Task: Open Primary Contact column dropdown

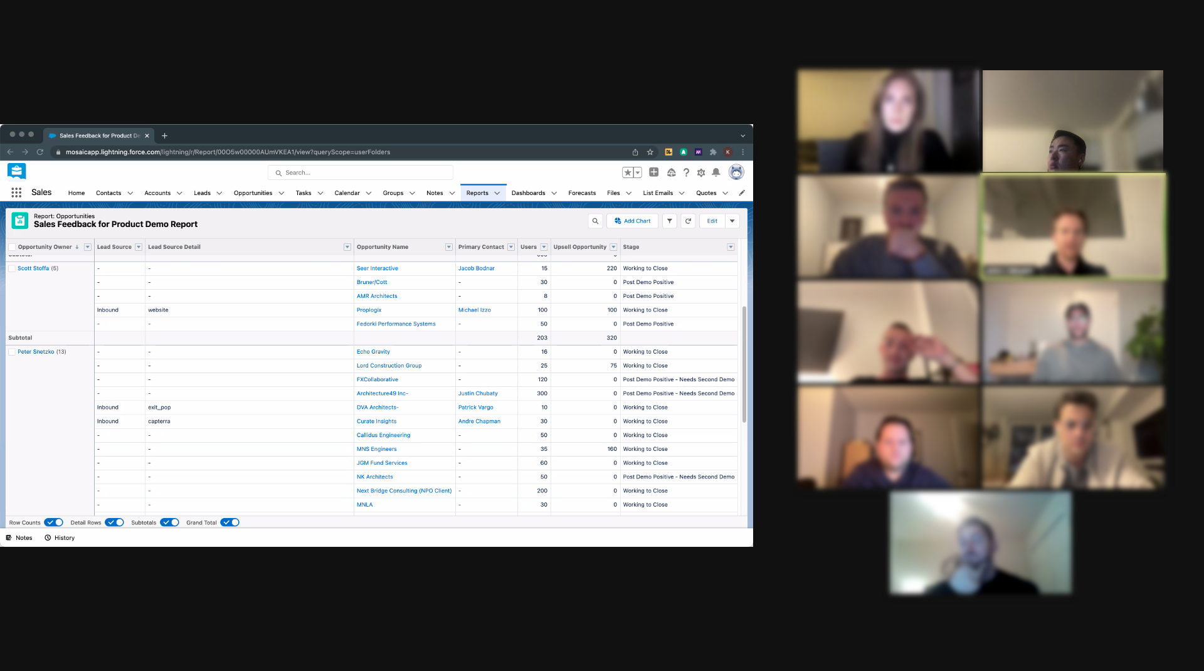Action: (x=511, y=247)
